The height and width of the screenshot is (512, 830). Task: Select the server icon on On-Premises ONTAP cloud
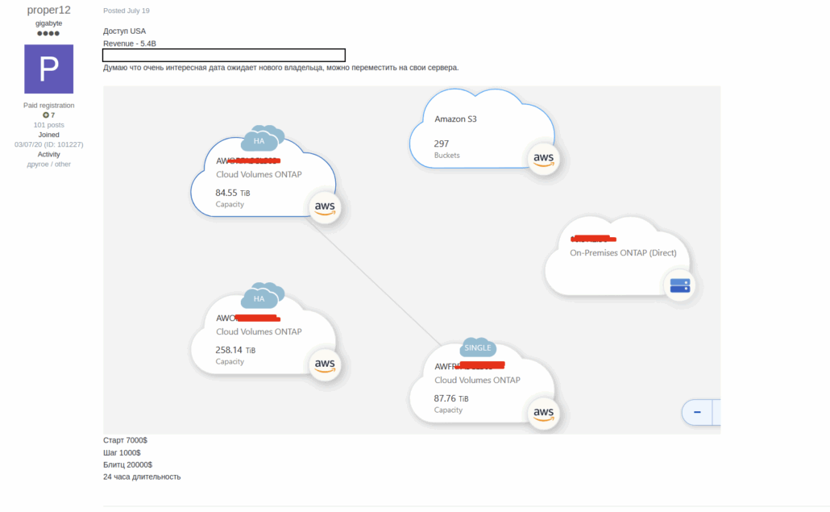(x=679, y=285)
